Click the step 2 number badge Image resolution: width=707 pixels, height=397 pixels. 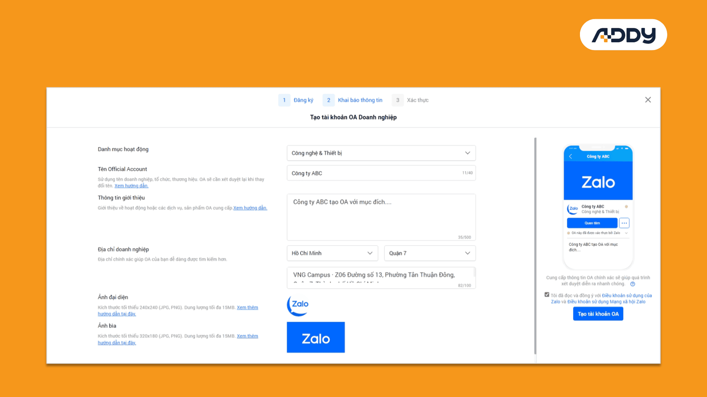coord(328,100)
